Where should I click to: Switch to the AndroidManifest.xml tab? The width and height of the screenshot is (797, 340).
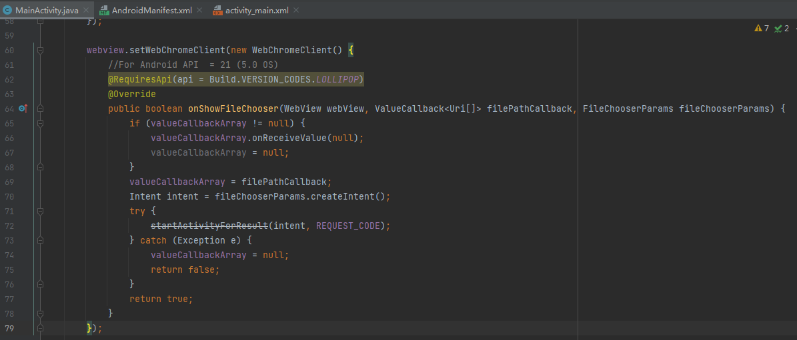(x=151, y=11)
